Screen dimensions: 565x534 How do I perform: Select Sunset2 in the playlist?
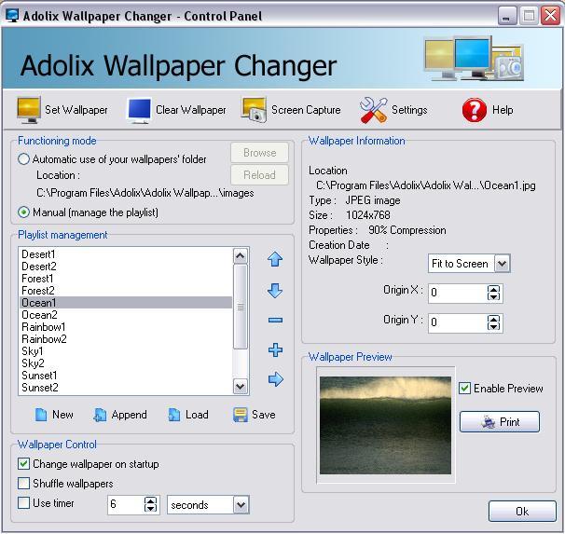[125, 388]
